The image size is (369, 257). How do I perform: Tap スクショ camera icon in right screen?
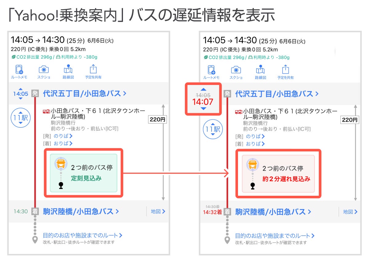click(236, 70)
